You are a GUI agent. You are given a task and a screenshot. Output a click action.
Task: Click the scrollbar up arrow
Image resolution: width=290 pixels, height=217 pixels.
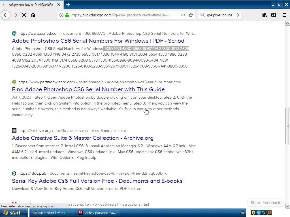[287, 23]
